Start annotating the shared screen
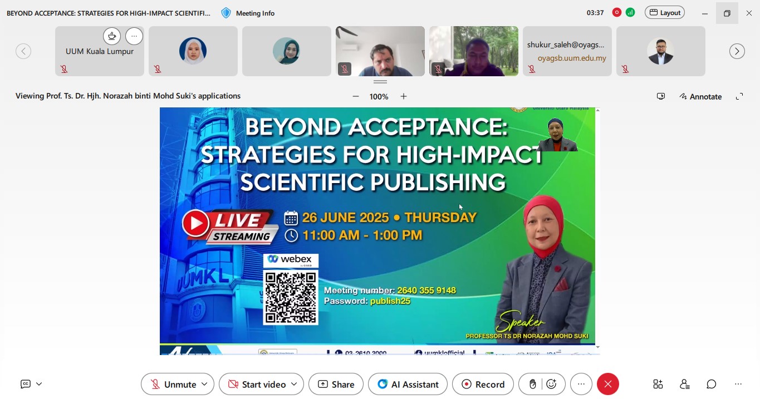 pos(700,96)
